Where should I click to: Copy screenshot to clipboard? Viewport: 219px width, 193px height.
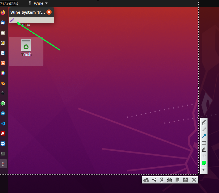(177, 180)
